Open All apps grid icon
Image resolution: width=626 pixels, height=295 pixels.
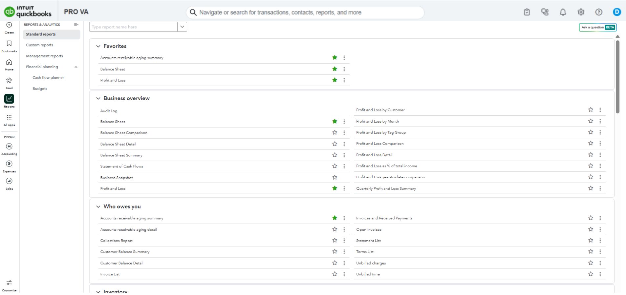click(9, 117)
